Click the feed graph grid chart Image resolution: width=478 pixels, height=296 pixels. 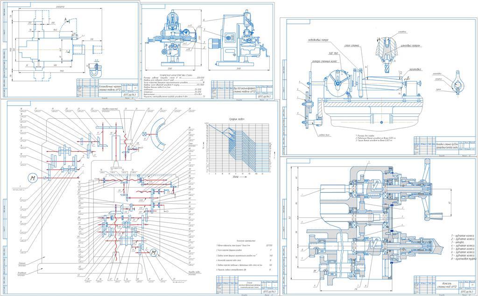239,148
